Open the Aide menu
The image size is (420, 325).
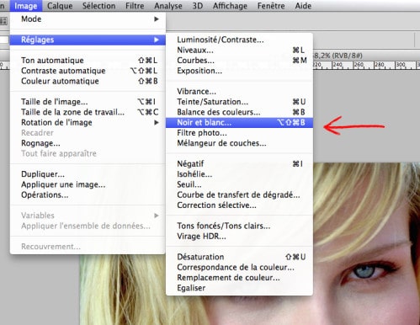point(303,6)
